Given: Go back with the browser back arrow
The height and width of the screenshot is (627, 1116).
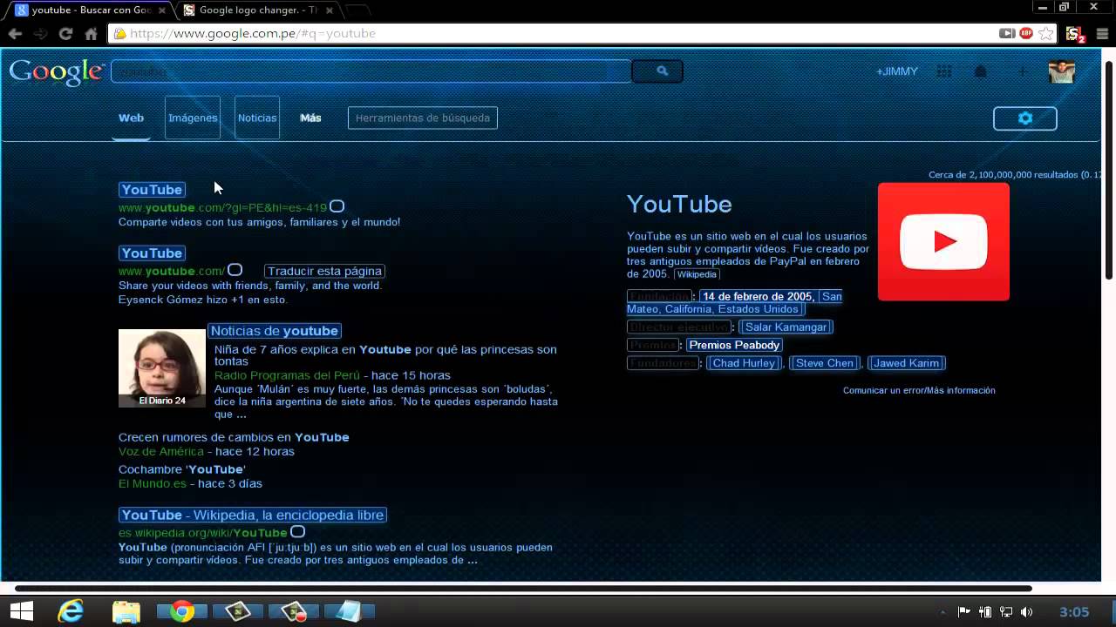Looking at the screenshot, I should [x=15, y=33].
